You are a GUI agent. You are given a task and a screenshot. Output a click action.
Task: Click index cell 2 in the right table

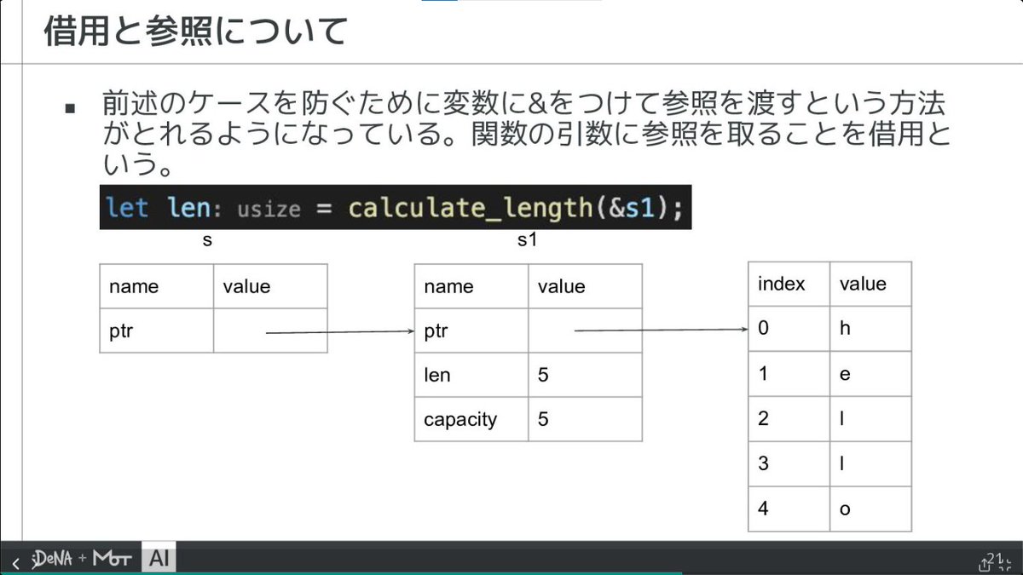pyautogui.click(x=789, y=418)
